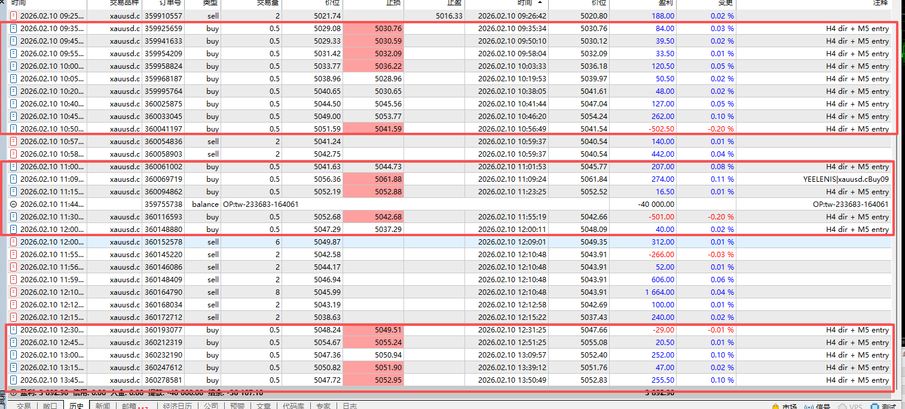The width and height of the screenshot is (905, 409).
Task: Click the deal icon of order 360164790
Action: [x=14, y=292]
